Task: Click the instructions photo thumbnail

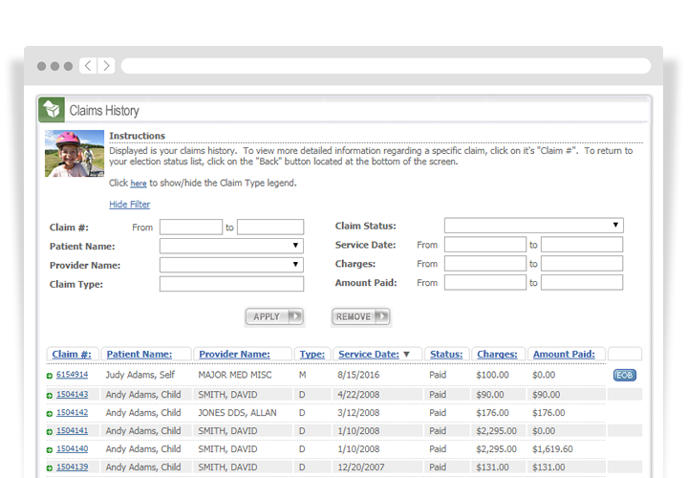Action: [75, 153]
